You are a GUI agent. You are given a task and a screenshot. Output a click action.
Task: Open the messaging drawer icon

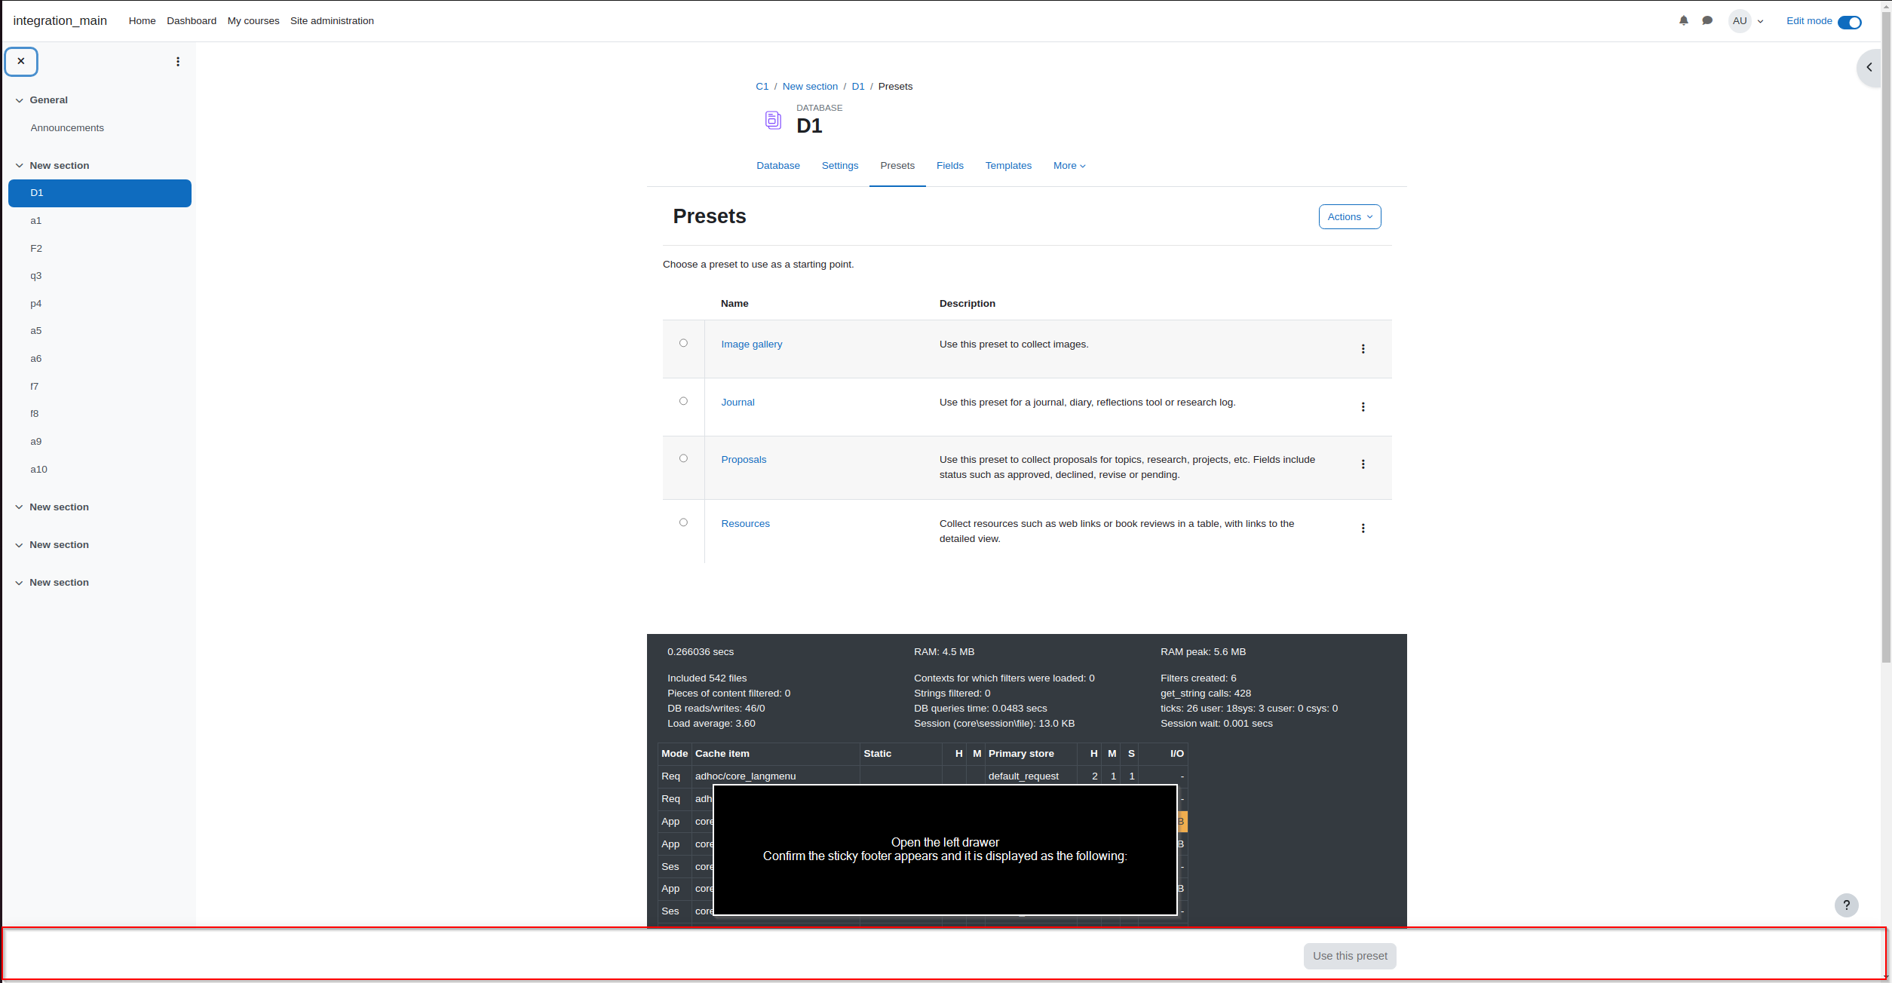1707,21
